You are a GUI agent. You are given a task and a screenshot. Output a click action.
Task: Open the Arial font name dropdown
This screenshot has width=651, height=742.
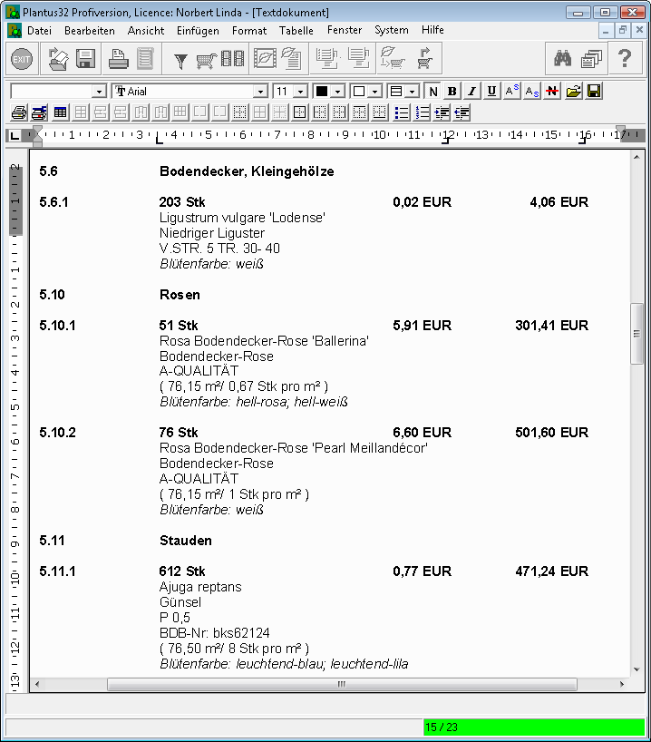[260, 92]
